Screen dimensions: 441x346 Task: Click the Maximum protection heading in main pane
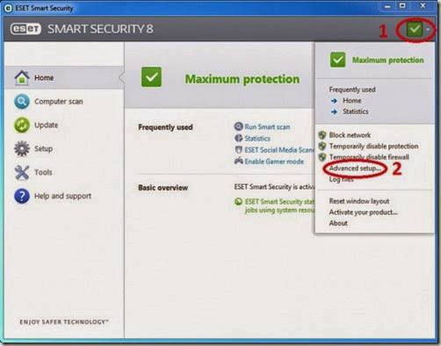pyautogui.click(x=242, y=79)
